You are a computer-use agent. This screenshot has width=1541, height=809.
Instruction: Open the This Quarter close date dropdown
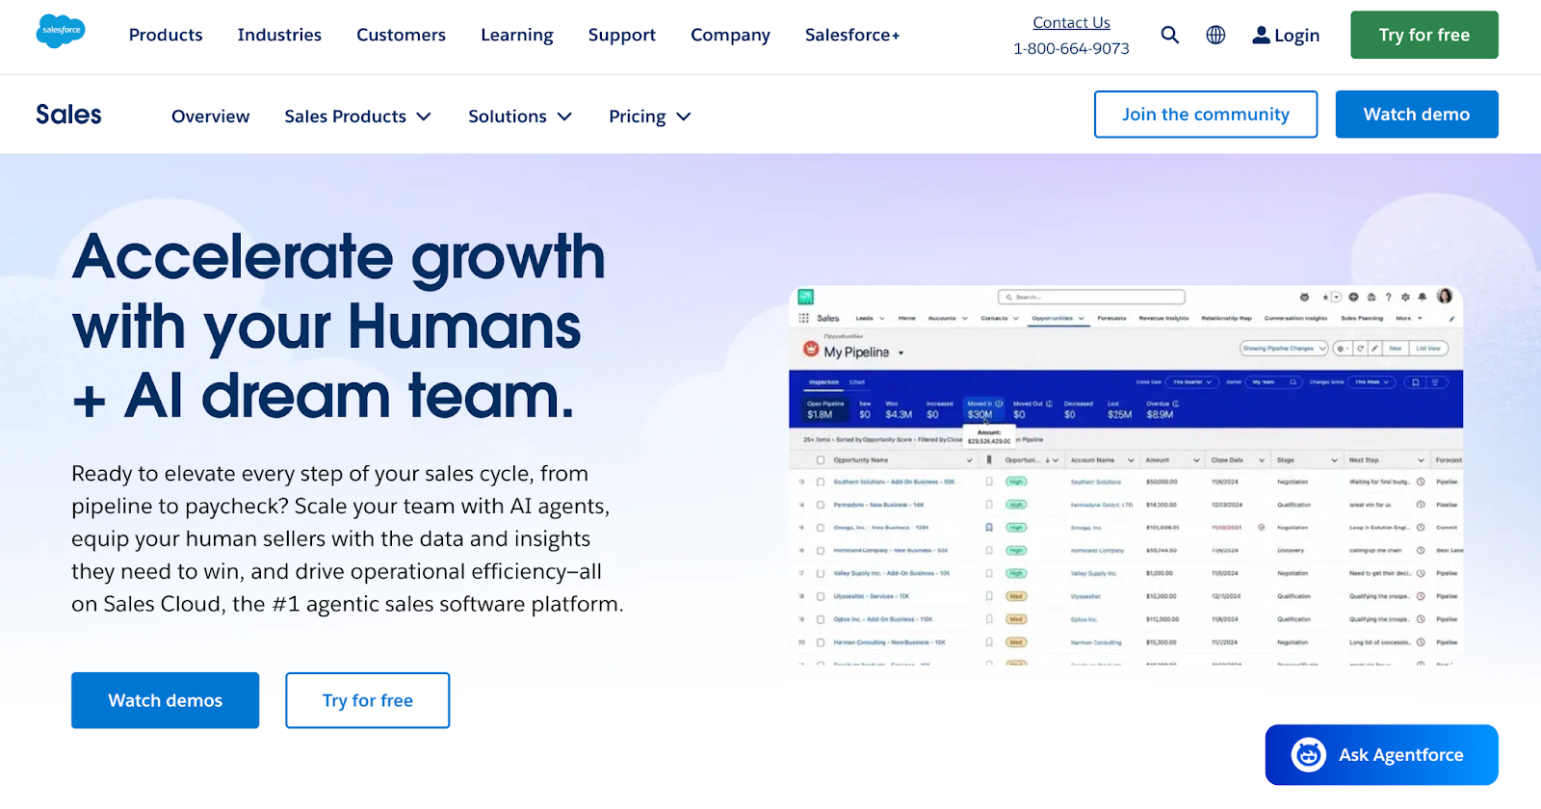tap(1192, 382)
